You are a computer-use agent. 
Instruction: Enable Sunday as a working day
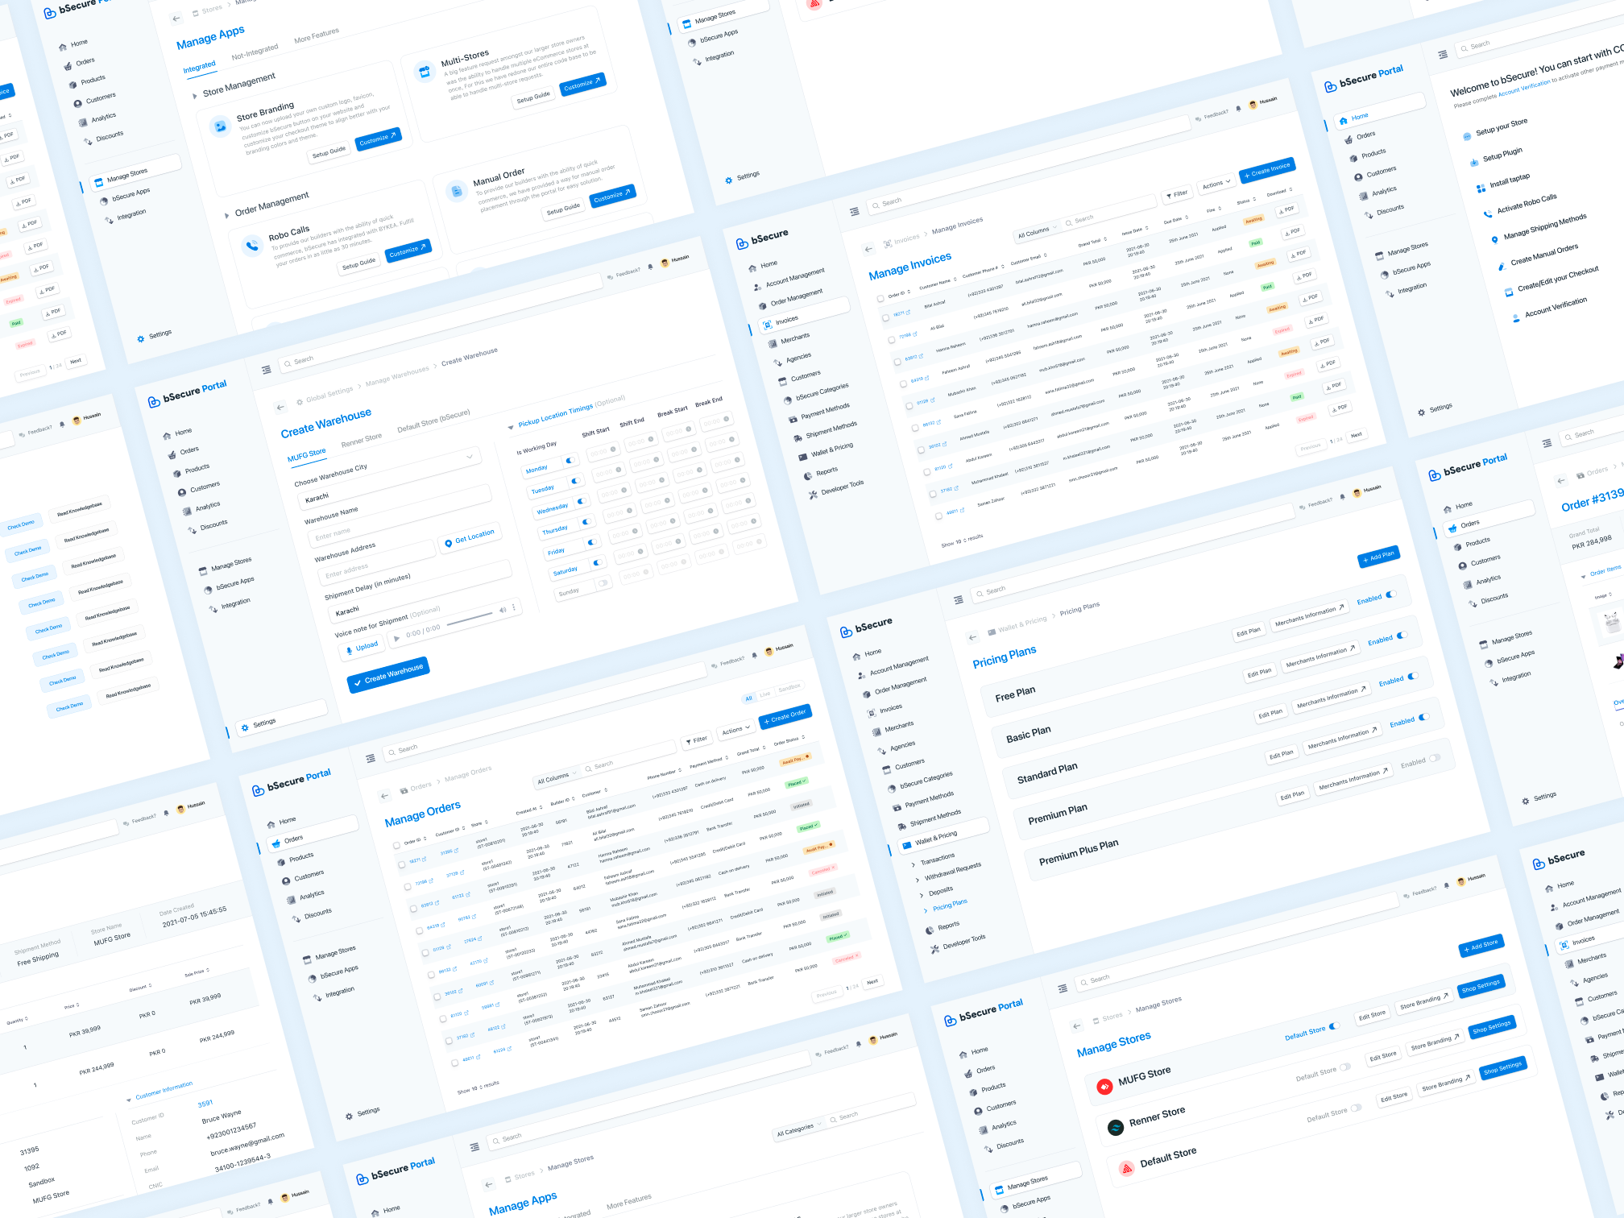[603, 583]
